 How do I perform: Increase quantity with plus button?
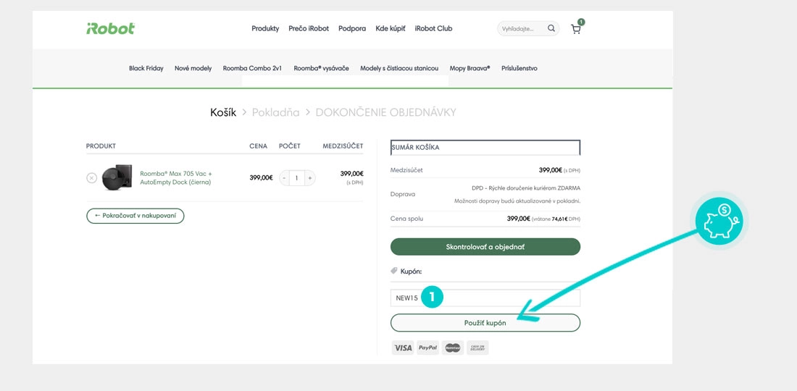310,178
